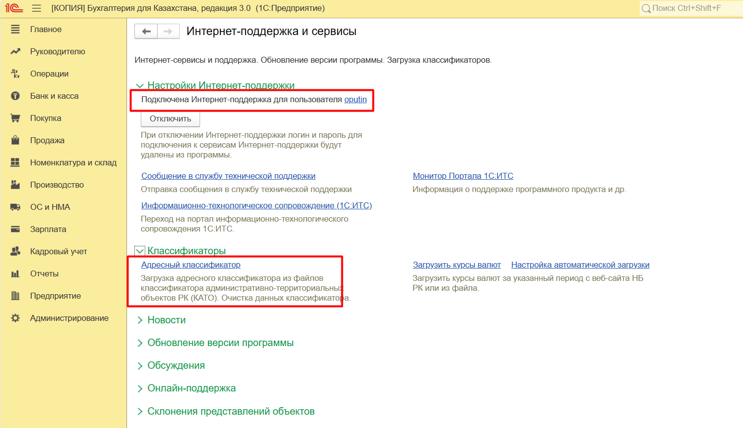Viewport: 743px width, 428px height.
Task: Select the Продажа shopping bag icon
Action: 15,141
